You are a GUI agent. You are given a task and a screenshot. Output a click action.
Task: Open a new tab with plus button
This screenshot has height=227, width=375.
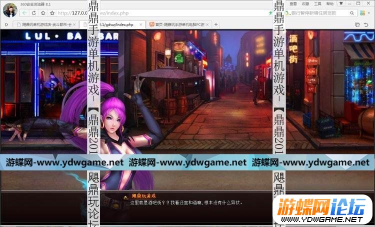click(216, 24)
